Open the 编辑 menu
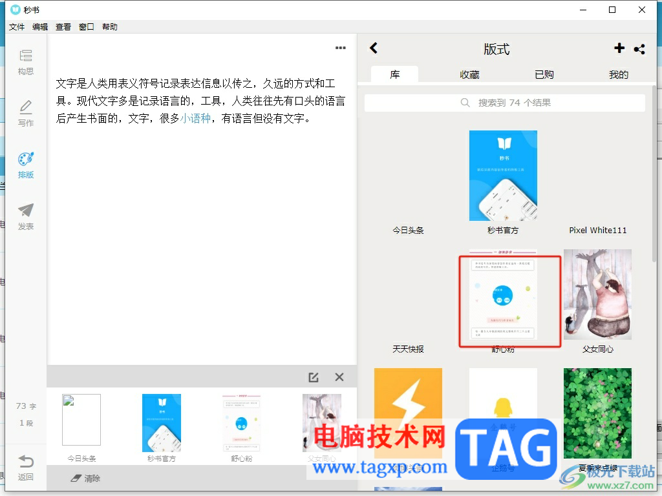 pyautogui.click(x=40, y=27)
